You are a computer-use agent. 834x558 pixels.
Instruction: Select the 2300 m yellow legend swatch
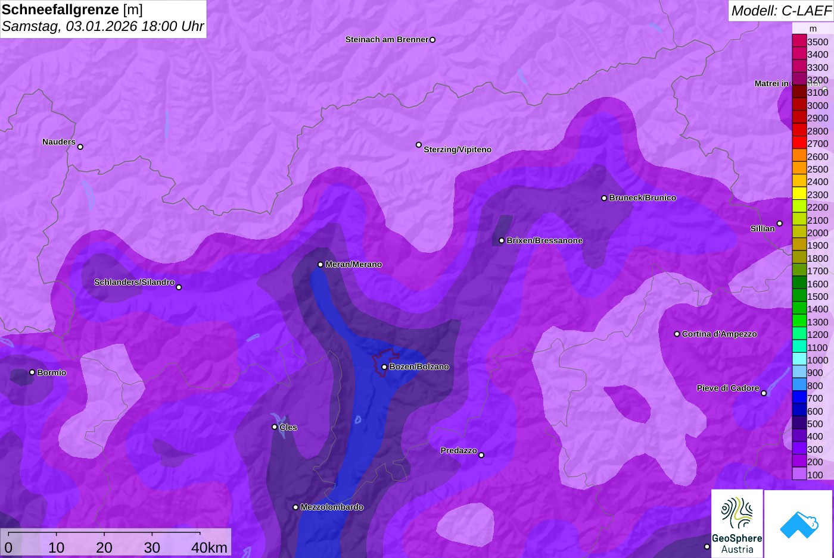pyautogui.click(x=799, y=194)
